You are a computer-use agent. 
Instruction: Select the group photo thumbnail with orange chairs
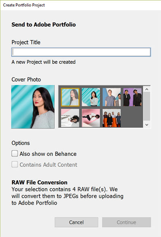111,118
